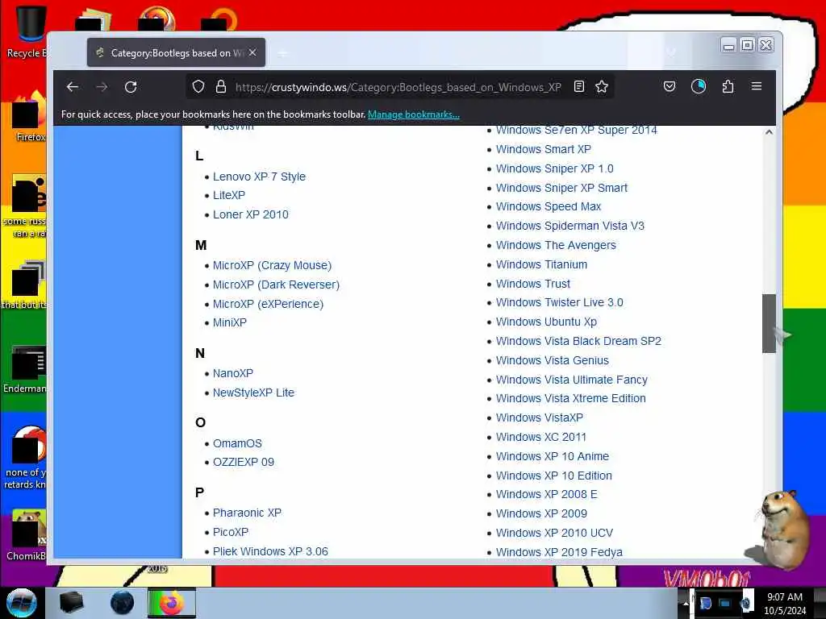
Task: Open Windows Speed Max link
Action: [x=549, y=206]
